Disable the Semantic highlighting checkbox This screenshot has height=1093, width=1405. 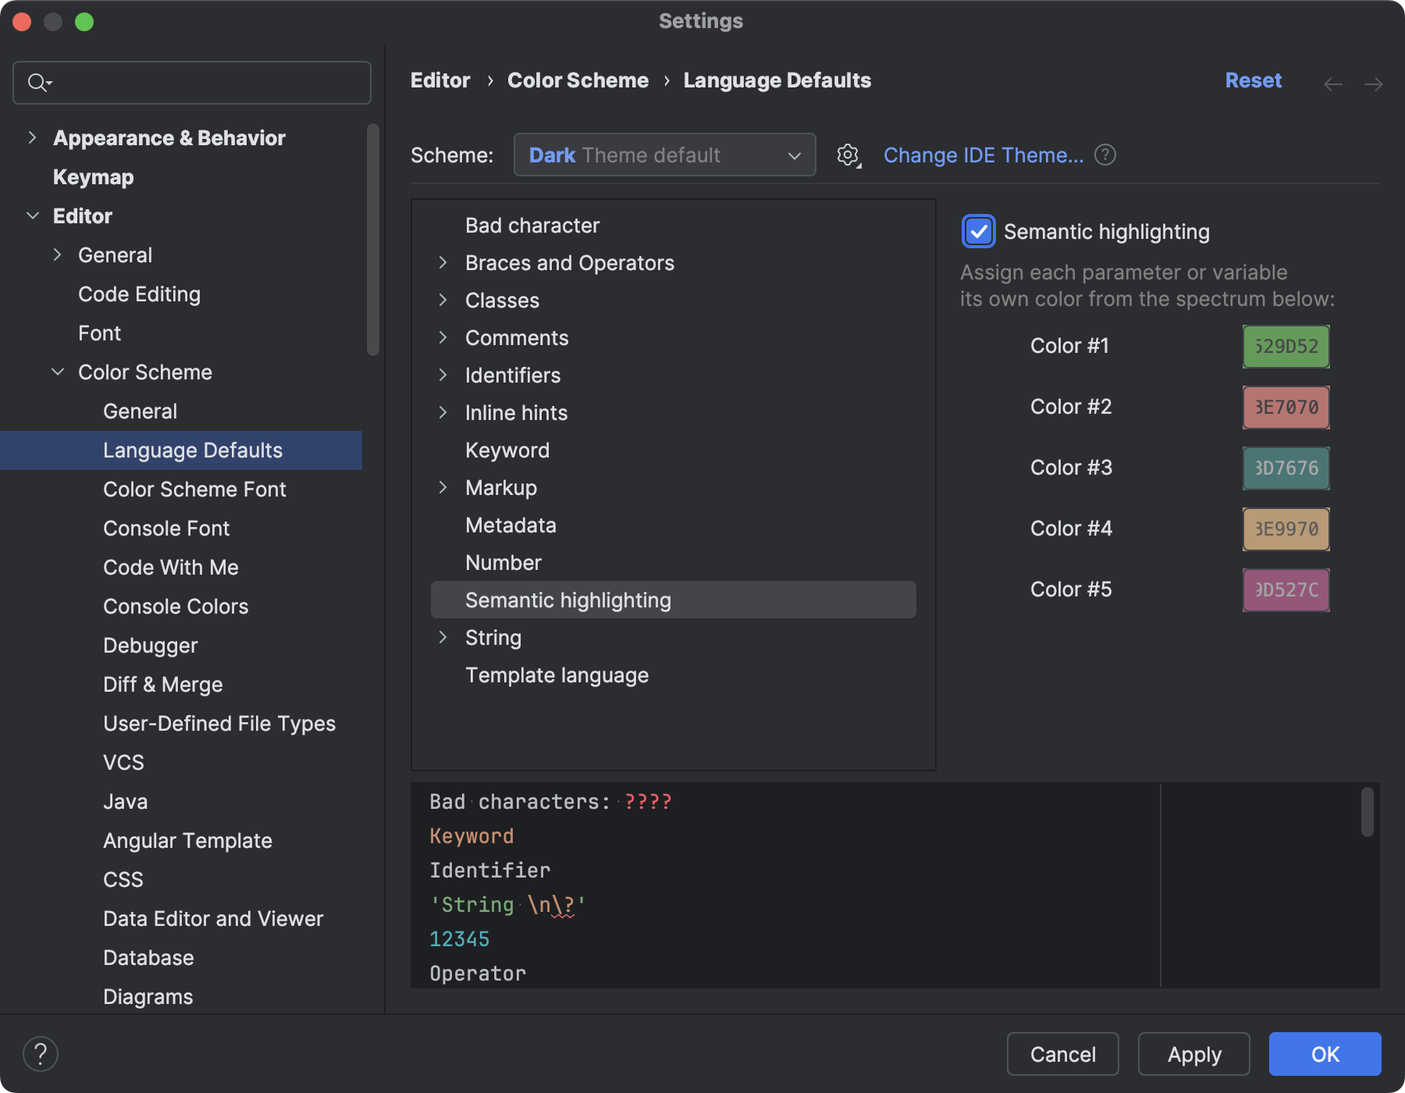[x=978, y=231]
